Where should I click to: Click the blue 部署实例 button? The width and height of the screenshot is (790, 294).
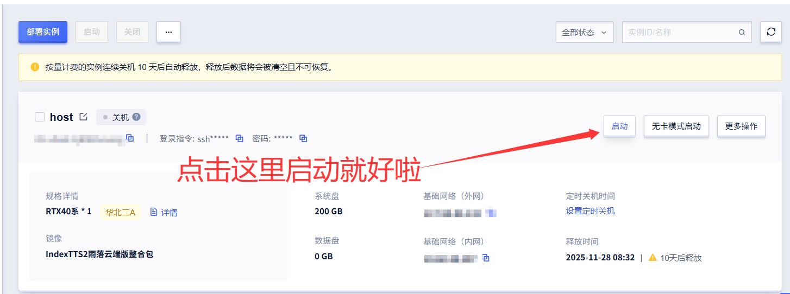(x=43, y=32)
